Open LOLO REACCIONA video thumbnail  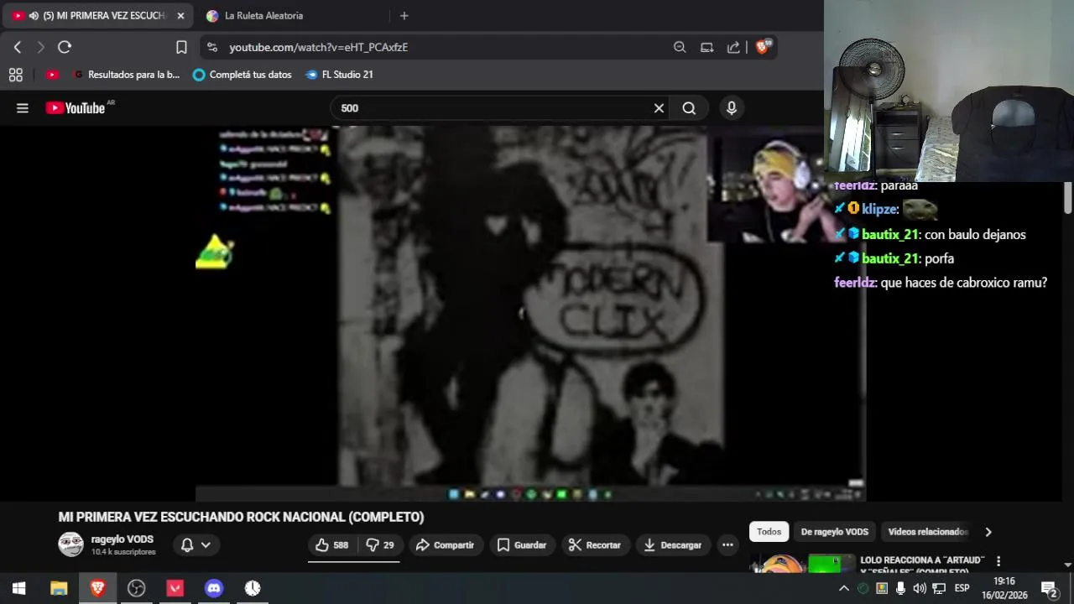tap(800, 564)
